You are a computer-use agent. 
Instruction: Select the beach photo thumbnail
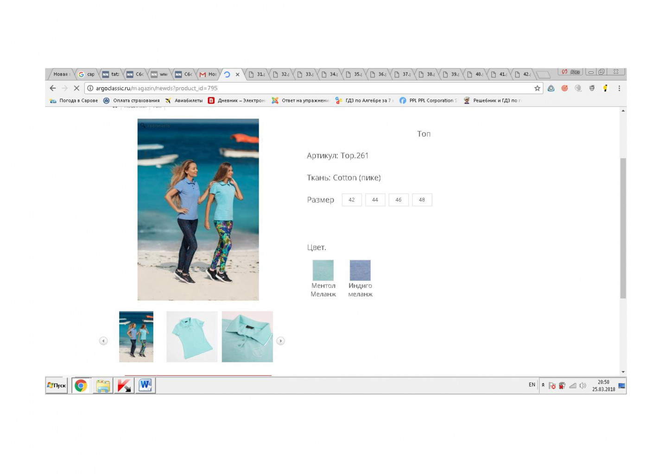(136, 337)
